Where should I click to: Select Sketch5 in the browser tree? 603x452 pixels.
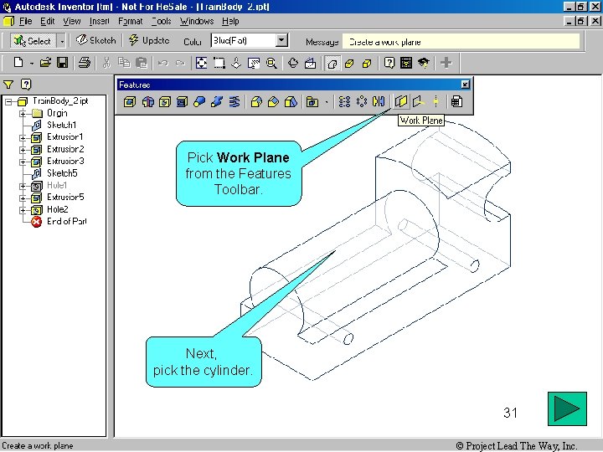click(62, 173)
